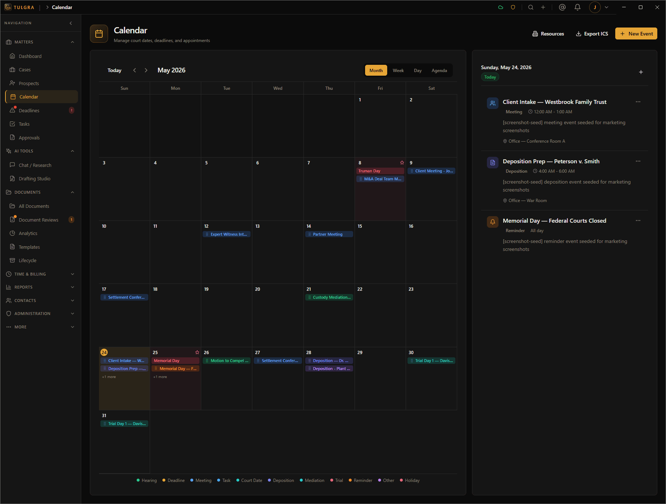The image size is (666, 504).
Task: Go to previous month
Action: coord(135,70)
